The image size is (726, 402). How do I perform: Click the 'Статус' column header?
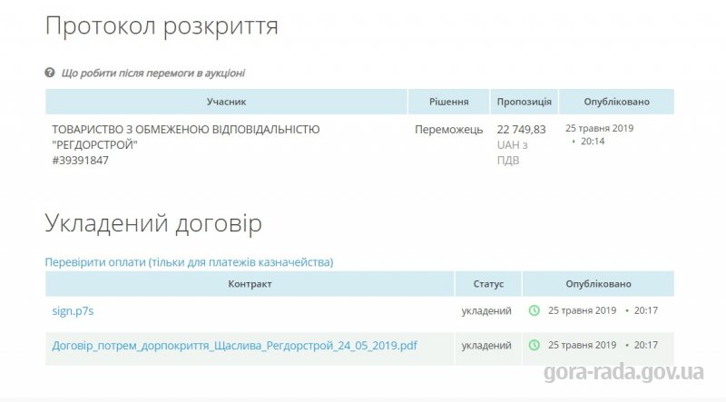488,284
